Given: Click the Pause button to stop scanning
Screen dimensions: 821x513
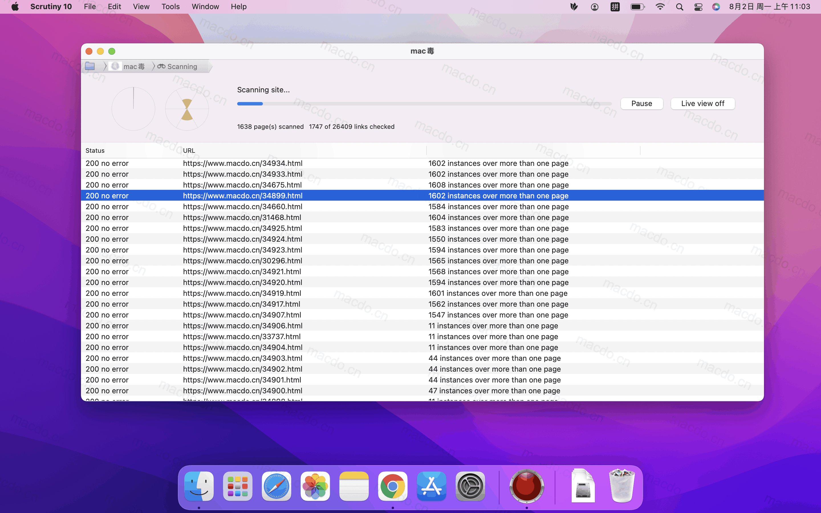Looking at the screenshot, I should 641,103.
